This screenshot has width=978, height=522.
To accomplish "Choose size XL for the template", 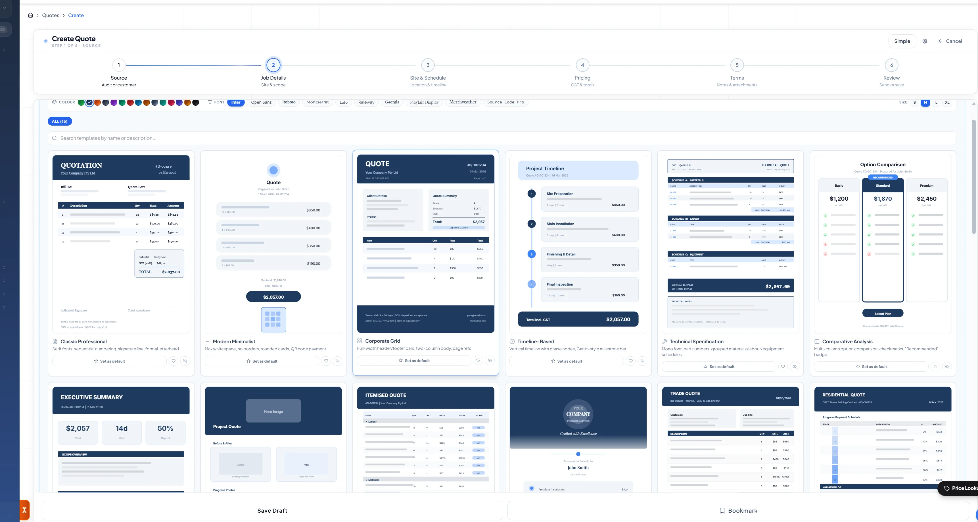I will coord(947,102).
